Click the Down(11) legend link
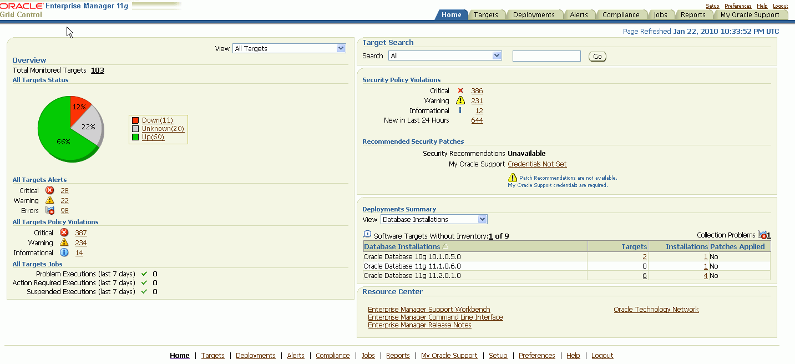This screenshot has height=364, width=795. coord(158,120)
